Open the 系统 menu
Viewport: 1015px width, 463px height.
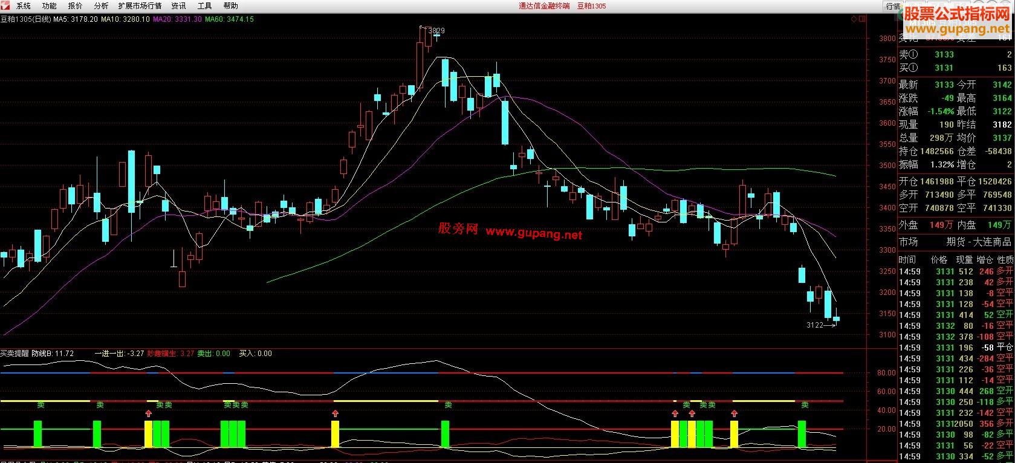pyautogui.click(x=23, y=5)
